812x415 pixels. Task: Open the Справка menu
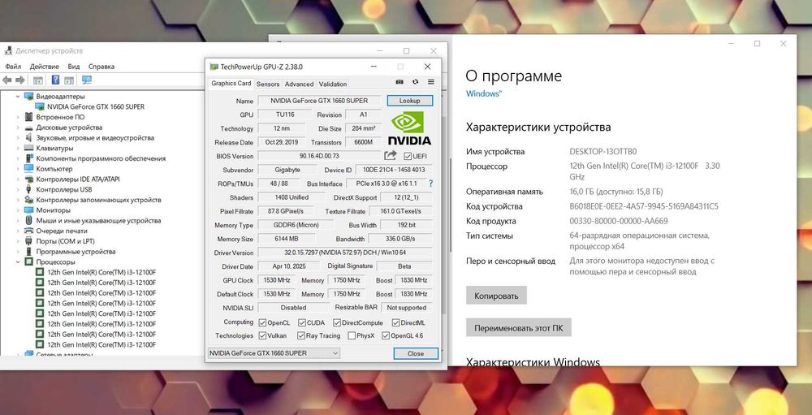click(x=101, y=67)
